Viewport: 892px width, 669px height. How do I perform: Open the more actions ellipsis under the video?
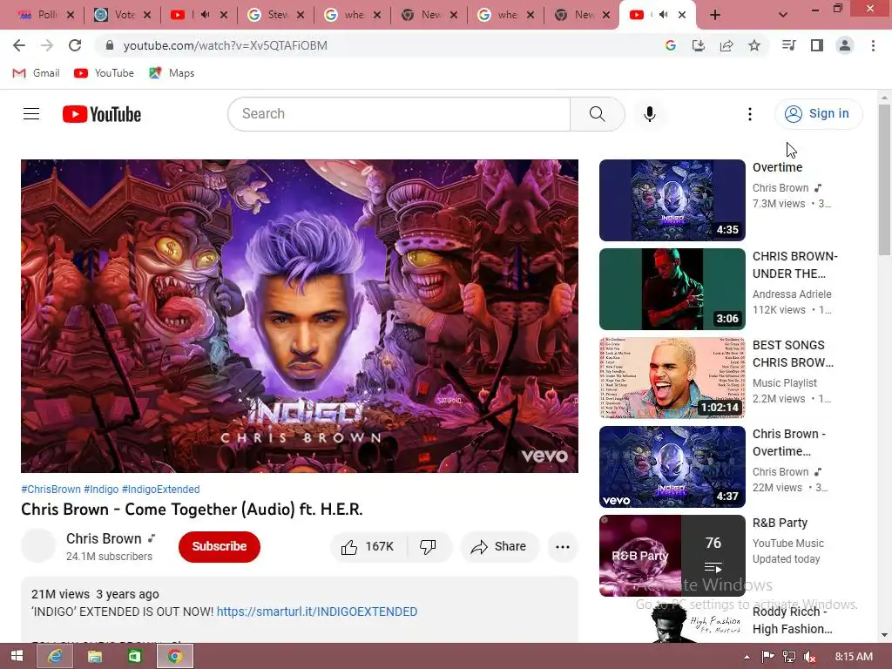[563, 547]
